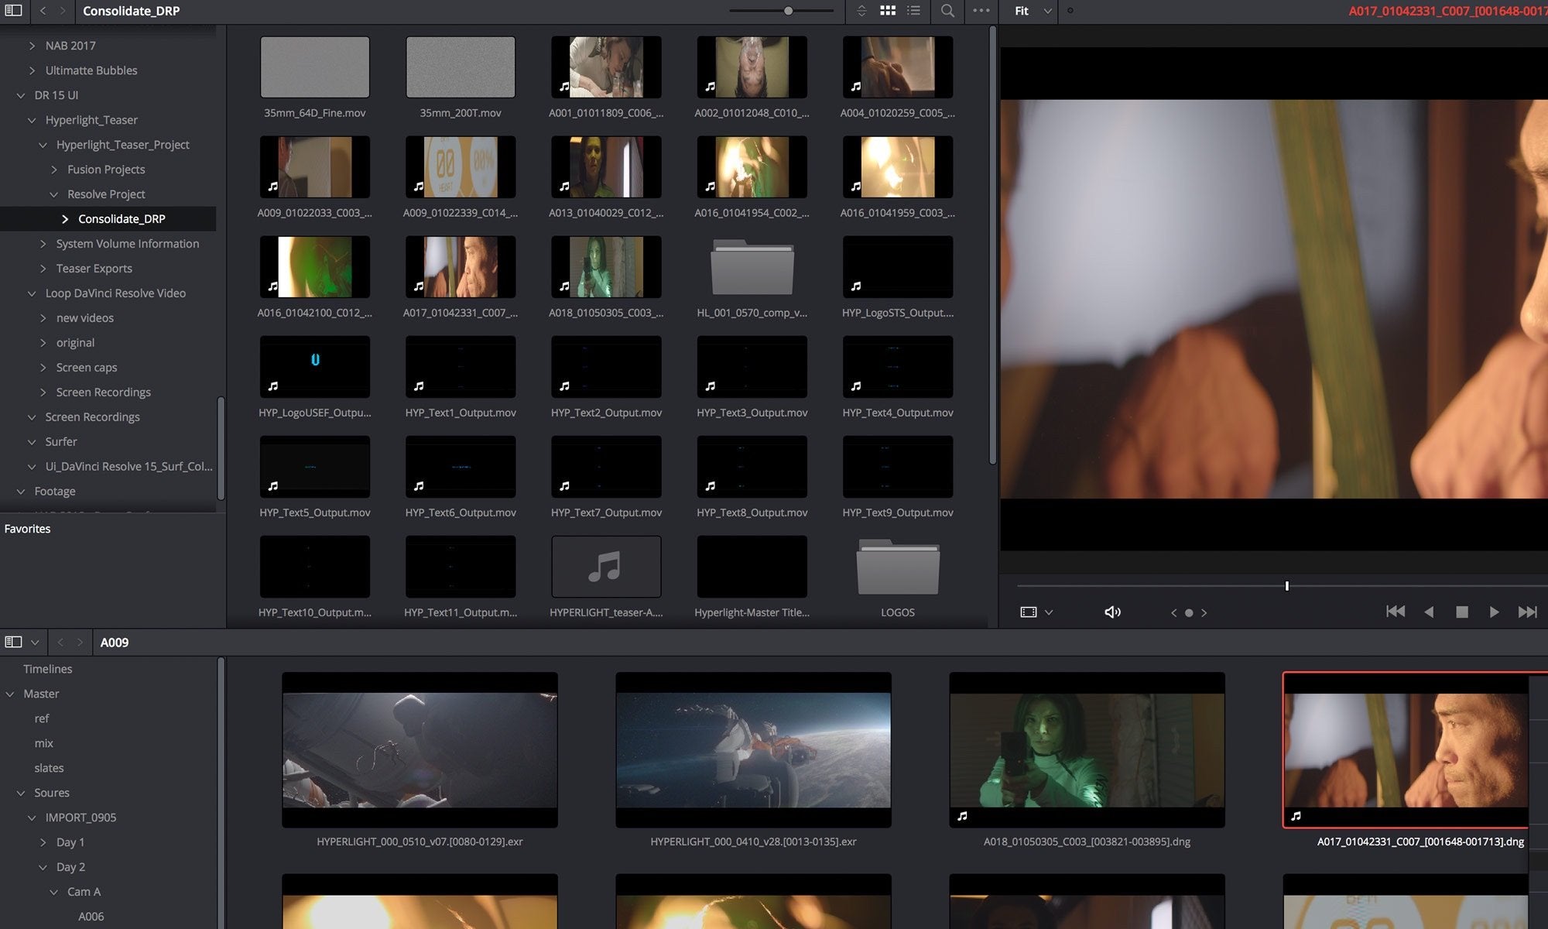This screenshot has width=1548, height=929.
Task: Click the panel layout toggle icon top-left
Action: [x=12, y=11]
